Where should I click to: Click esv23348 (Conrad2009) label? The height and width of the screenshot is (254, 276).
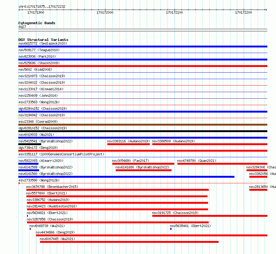tap(38, 122)
